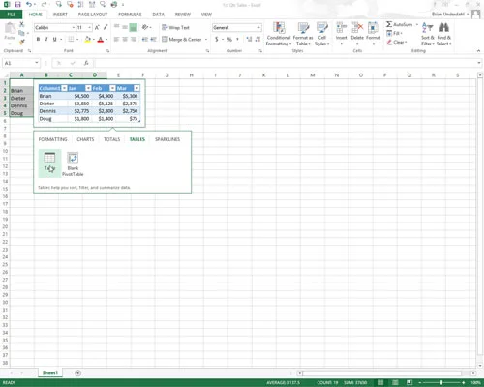Open the FILE backstage button

[11, 15]
